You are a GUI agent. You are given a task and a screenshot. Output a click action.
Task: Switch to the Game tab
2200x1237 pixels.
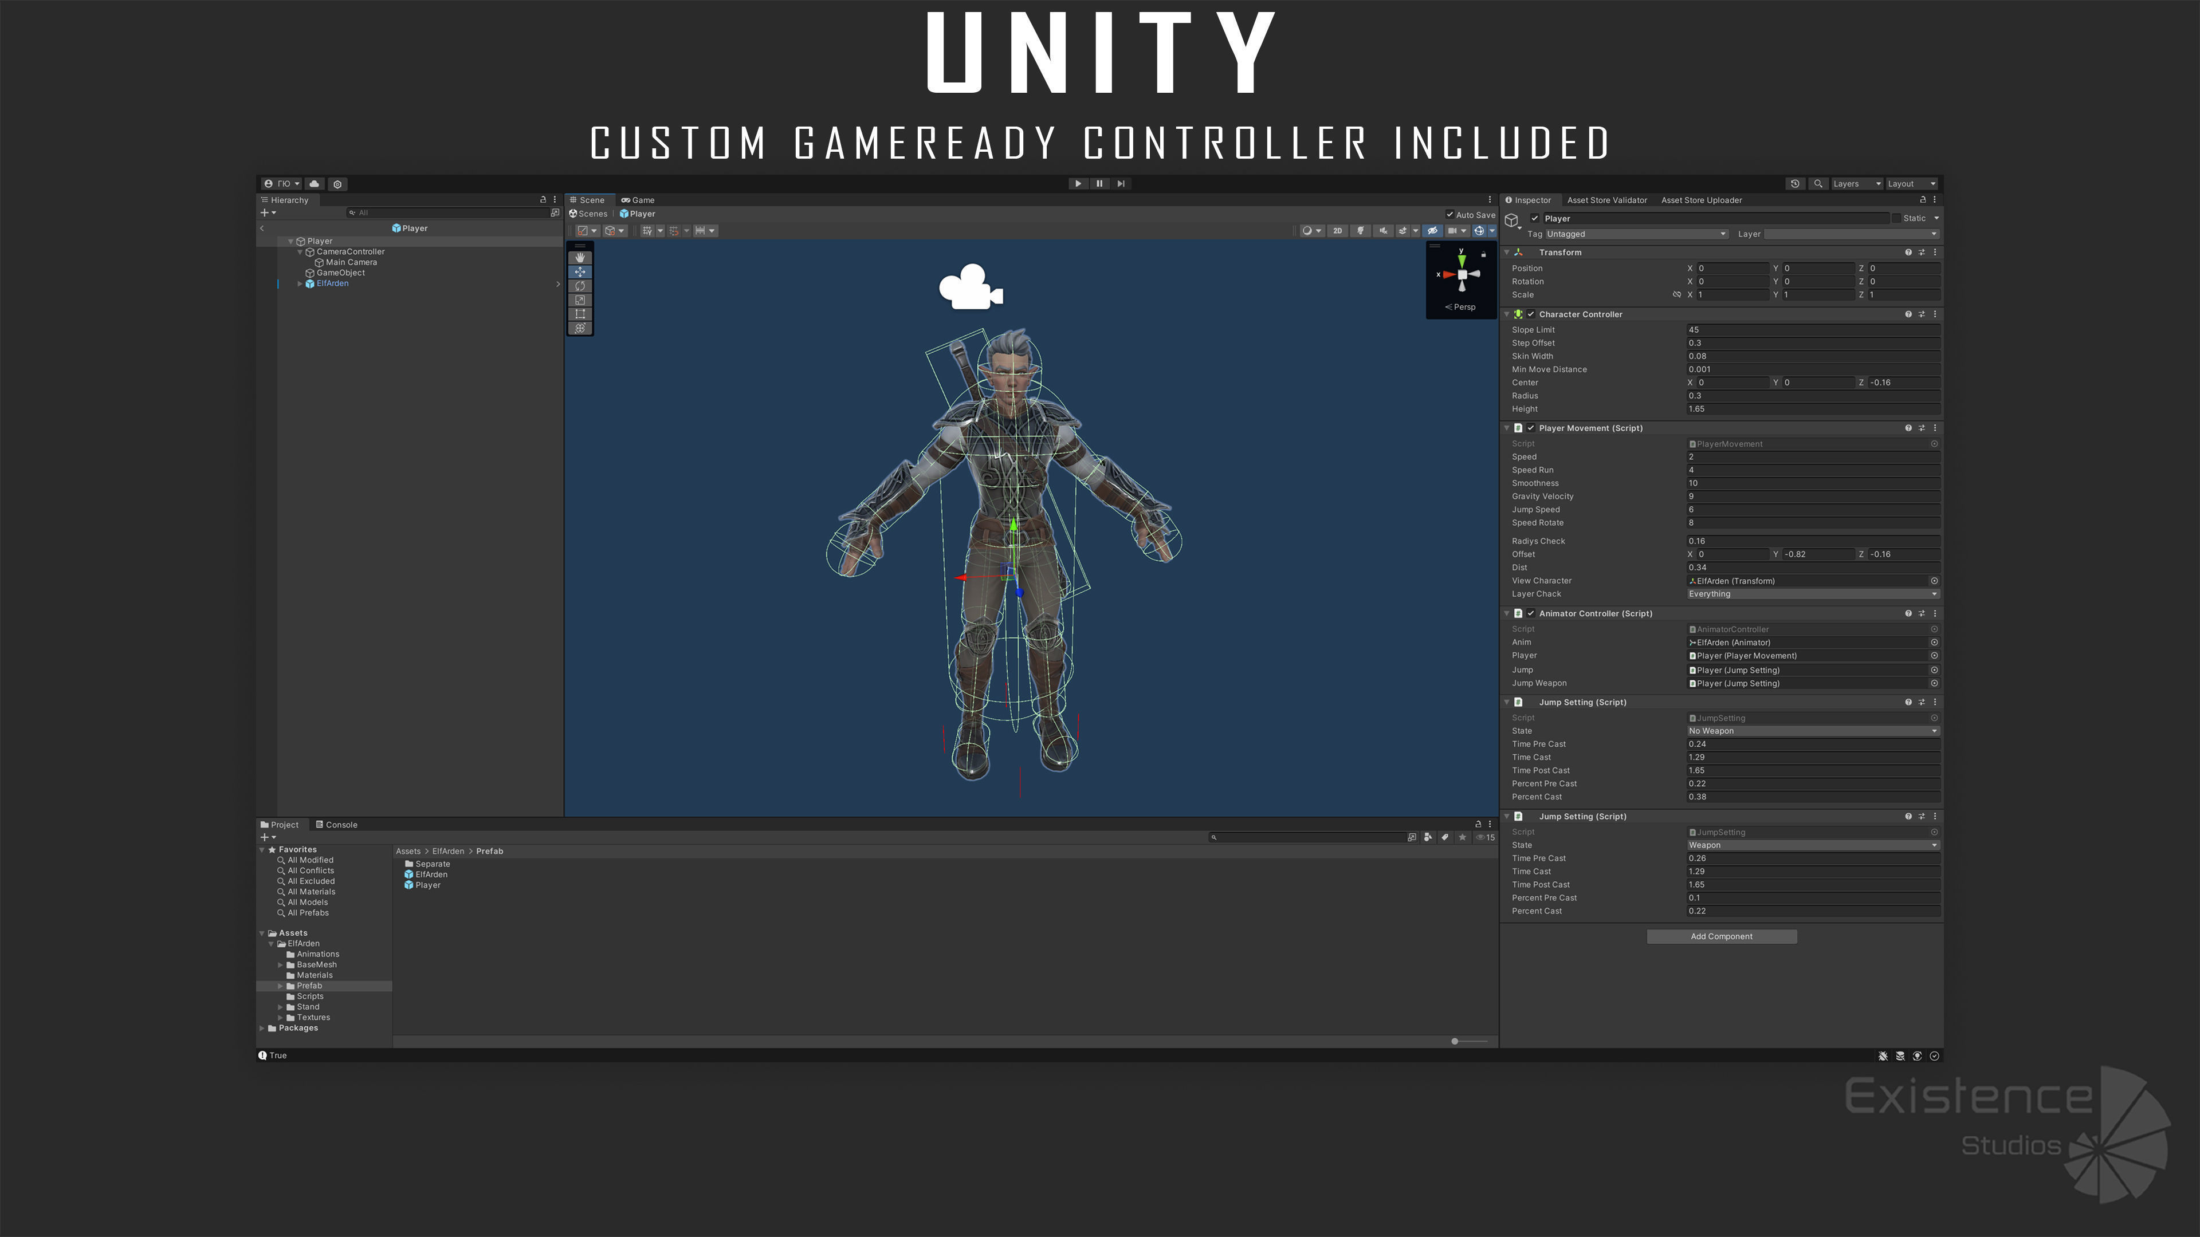pyautogui.click(x=638, y=200)
